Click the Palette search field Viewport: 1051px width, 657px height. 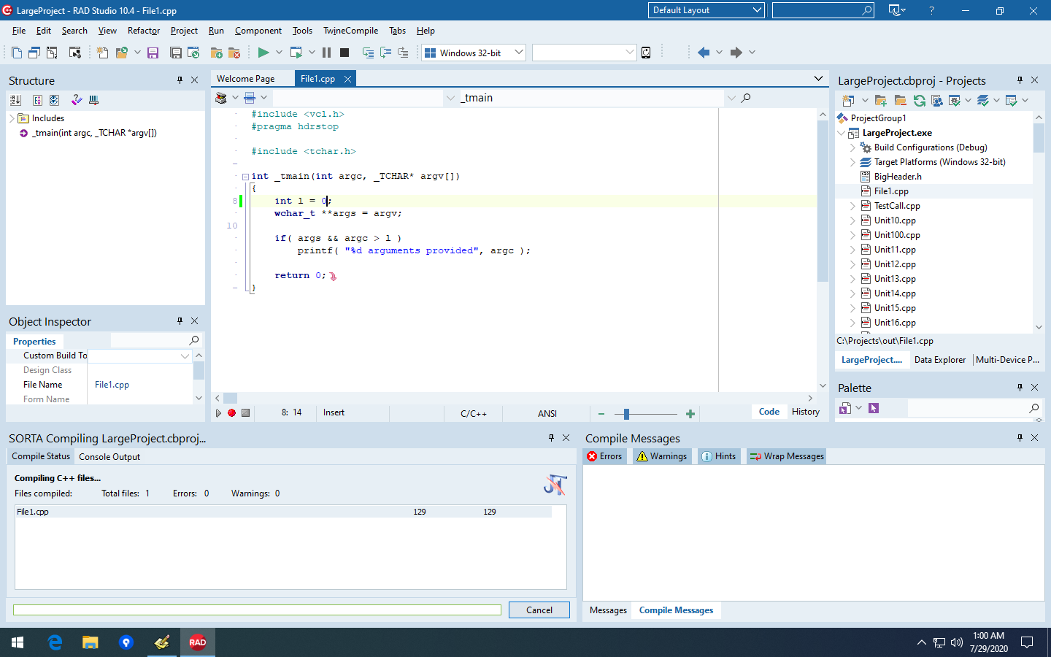tap(974, 408)
